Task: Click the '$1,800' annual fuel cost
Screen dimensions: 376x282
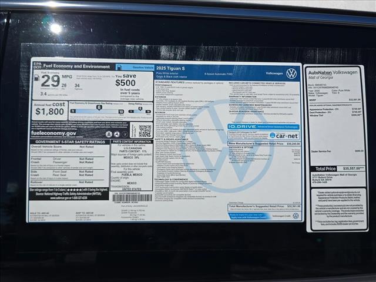Action: [49, 112]
